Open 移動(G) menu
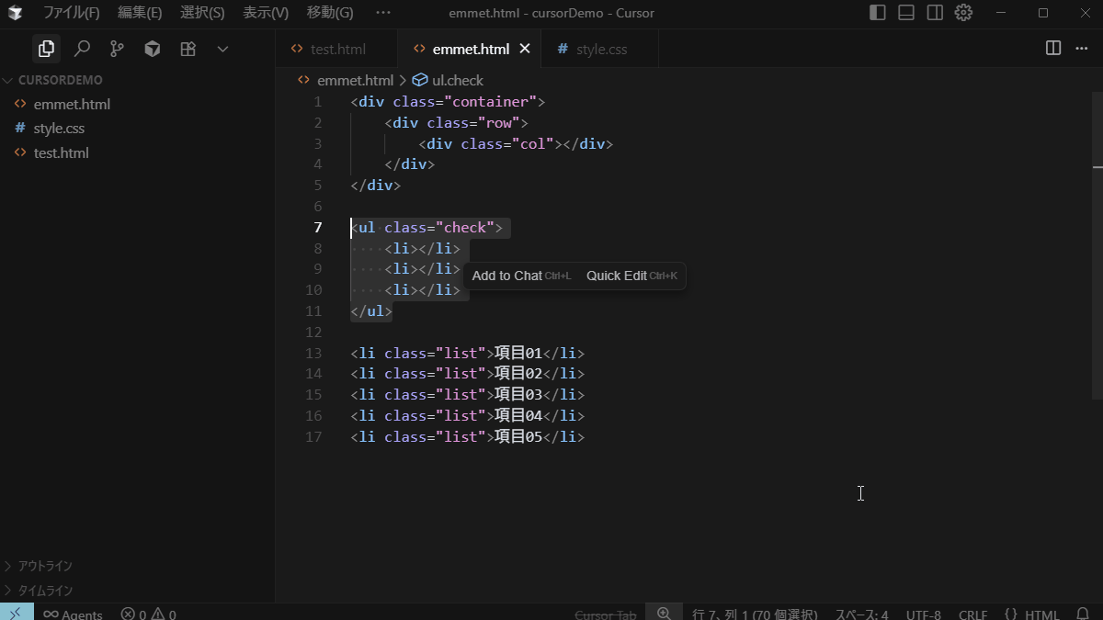 click(330, 13)
